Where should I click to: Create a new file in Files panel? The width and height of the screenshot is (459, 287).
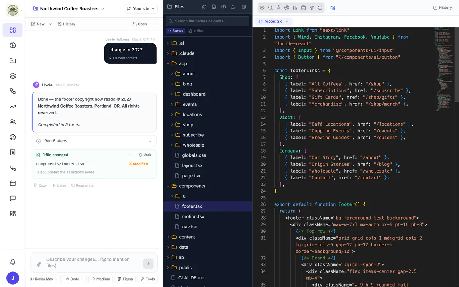click(214, 7)
